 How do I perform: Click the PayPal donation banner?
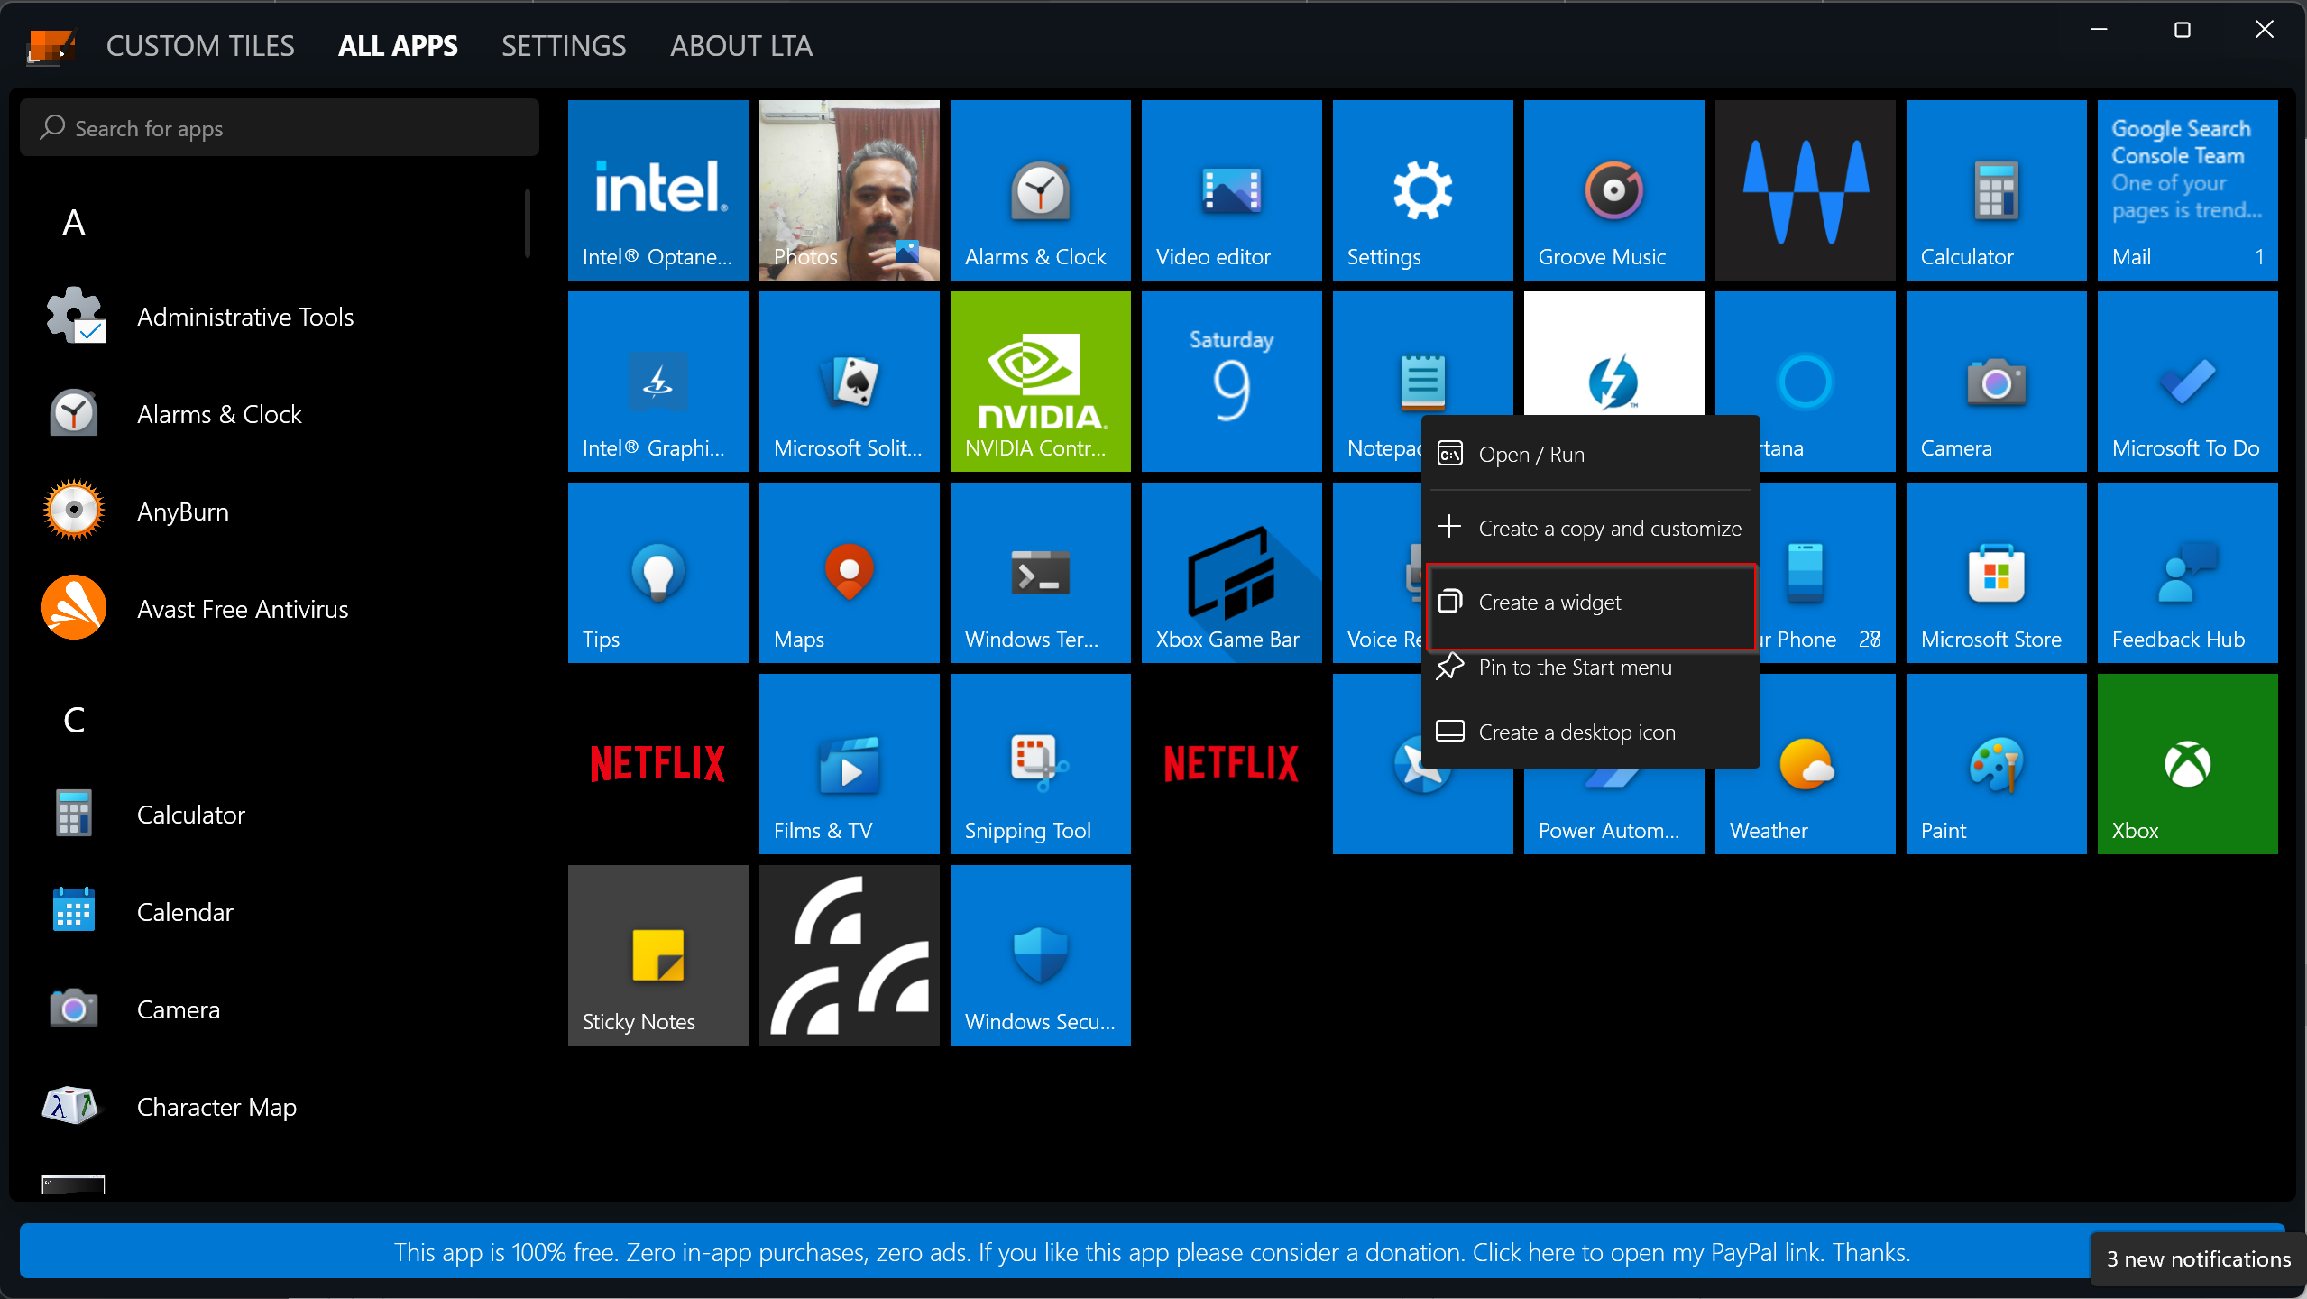click(x=1152, y=1252)
